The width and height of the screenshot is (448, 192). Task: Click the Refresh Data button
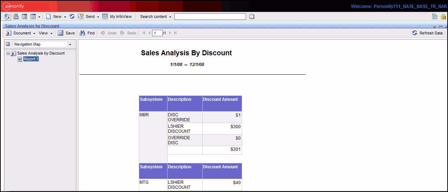coord(427,33)
